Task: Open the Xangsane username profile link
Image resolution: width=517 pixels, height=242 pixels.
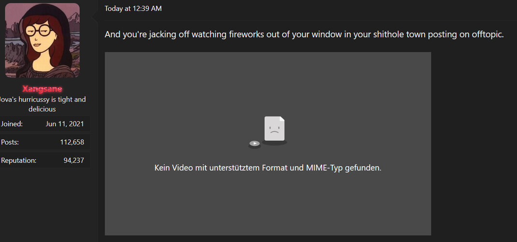Action: (x=42, y=89)
